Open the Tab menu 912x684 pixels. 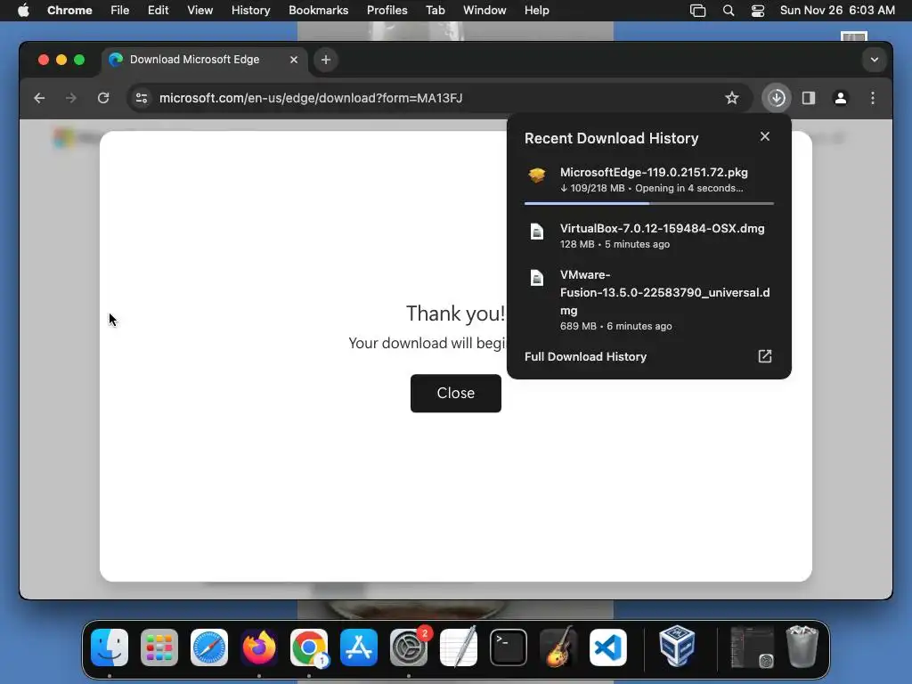[x=435, y=11]
